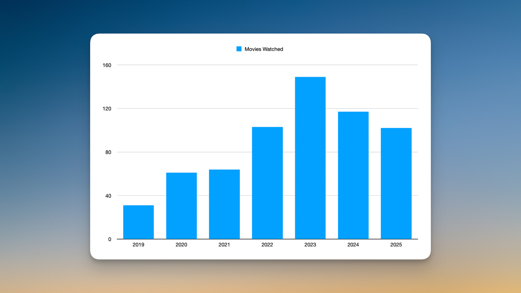Select the 2025 bar

[x=396, y=183]
